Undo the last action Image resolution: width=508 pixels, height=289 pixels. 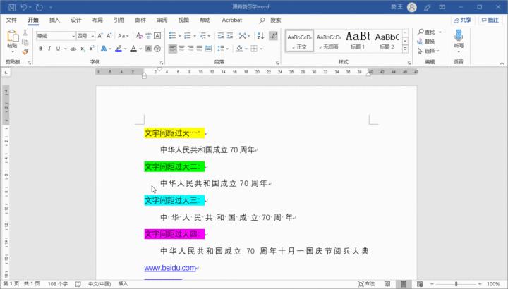[x=24, y=7]
